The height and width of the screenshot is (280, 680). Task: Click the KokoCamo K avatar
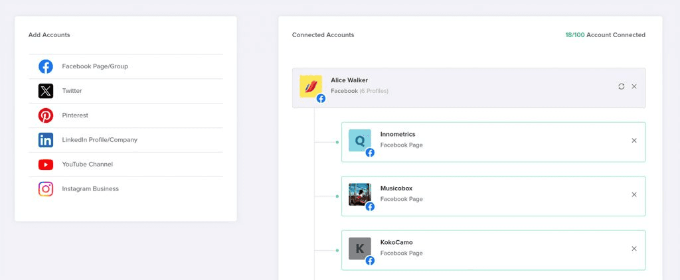pos(360,249)
